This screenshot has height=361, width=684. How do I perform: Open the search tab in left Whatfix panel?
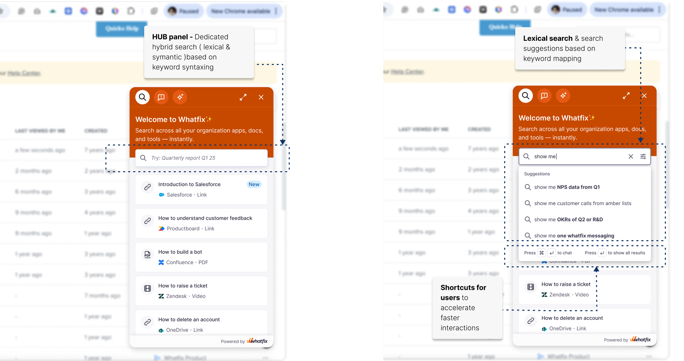click(143, 97)
